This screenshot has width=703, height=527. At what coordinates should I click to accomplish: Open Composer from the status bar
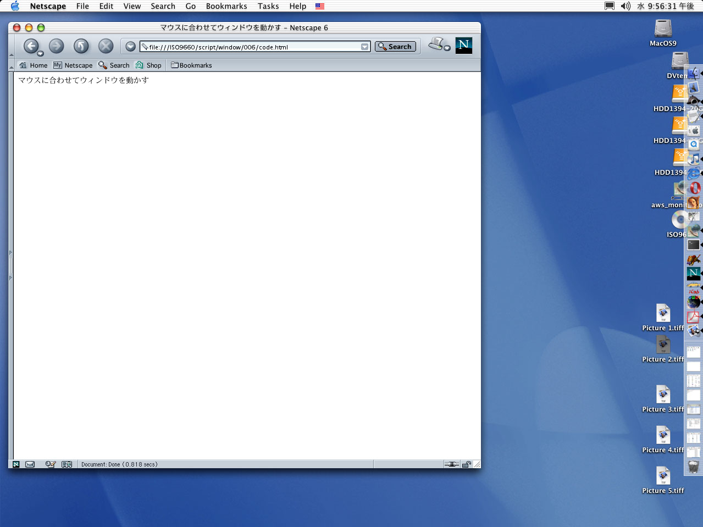pyautogui.click(x=50, y=464)
